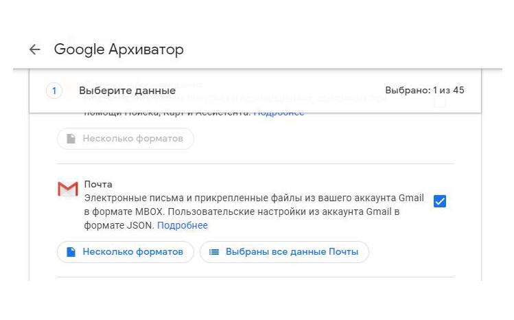Open the Выбраны все данные Почты button
514x320 pixels.
[x=284, y=252]
